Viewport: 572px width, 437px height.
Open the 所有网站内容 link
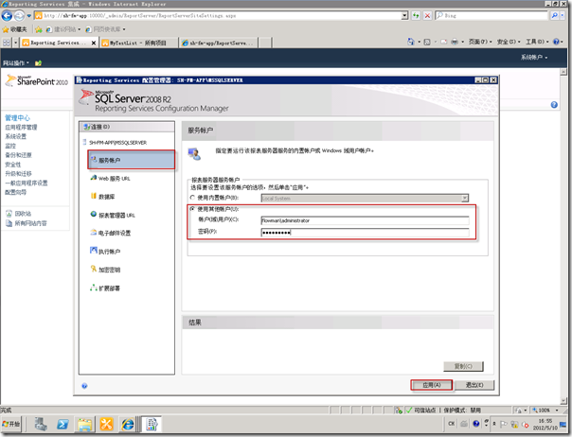click(30, 223)
